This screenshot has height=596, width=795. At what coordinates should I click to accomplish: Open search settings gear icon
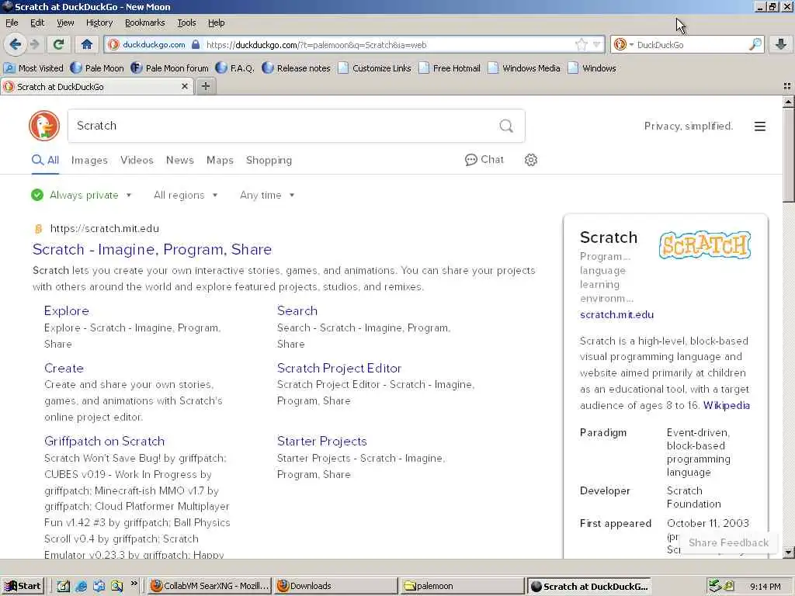point(531,160)
